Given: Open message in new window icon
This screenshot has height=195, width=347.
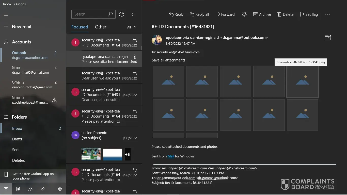Looking at the screenshot, I should [328, 38].
